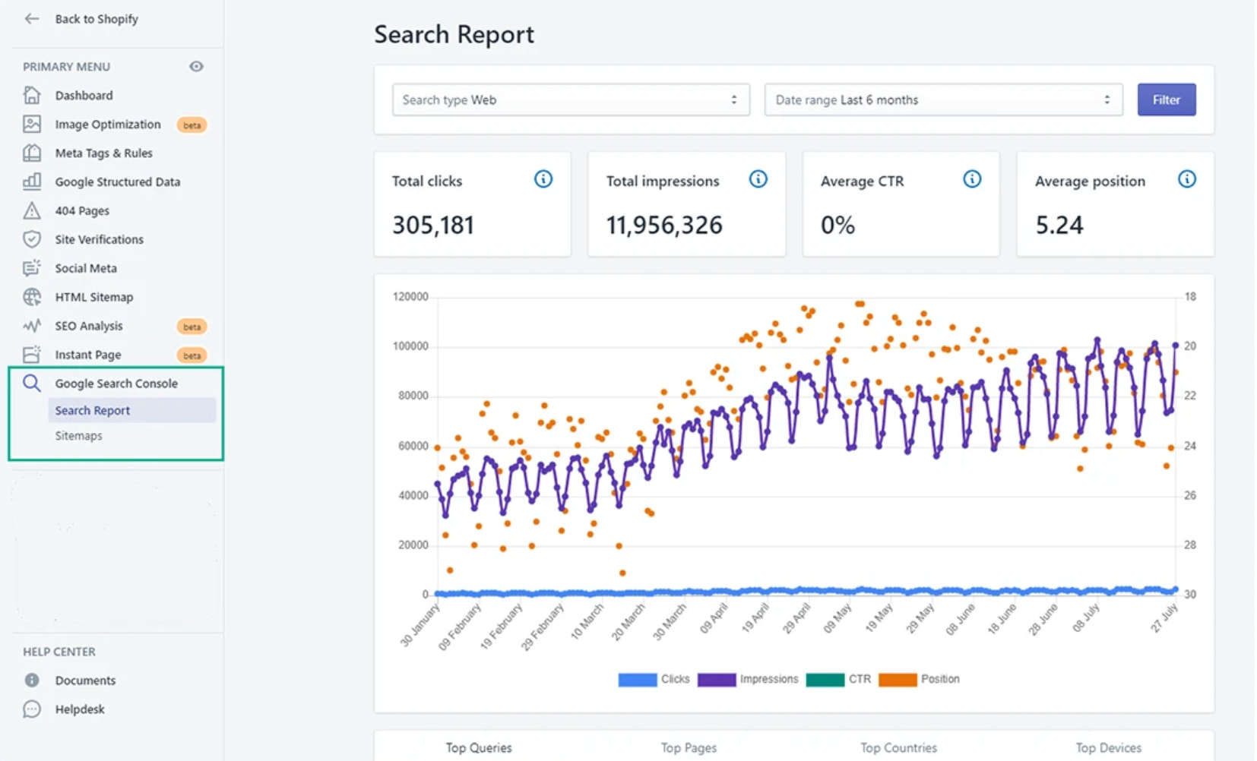Switch to the Top Pages tab

tap(689, 747)
